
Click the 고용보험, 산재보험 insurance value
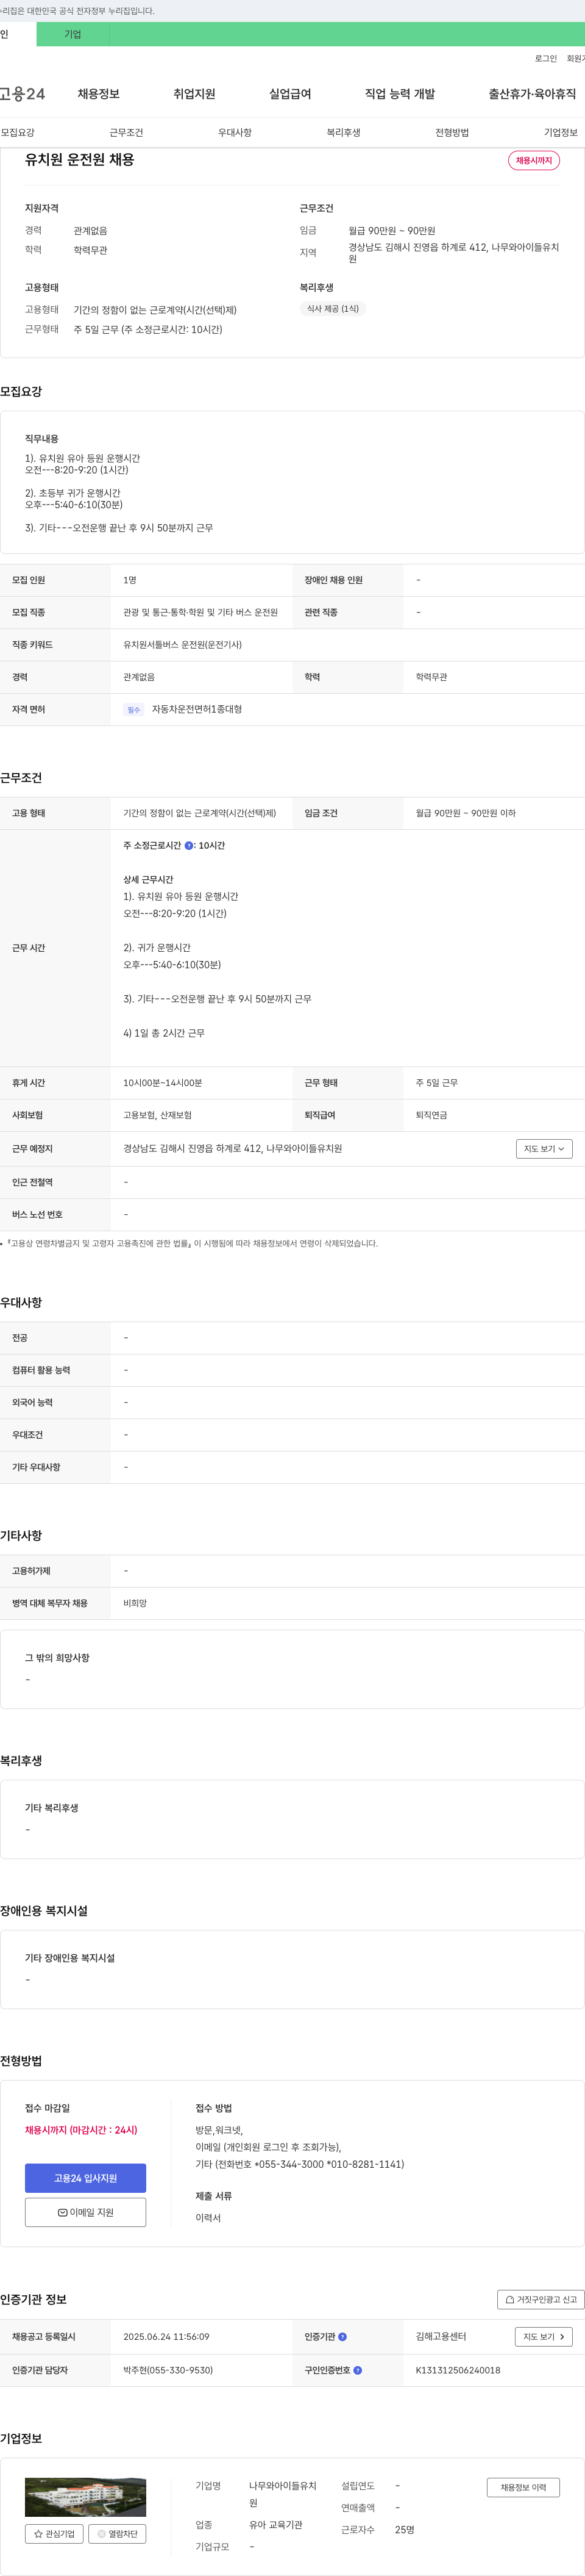[x=158, y=1115]
